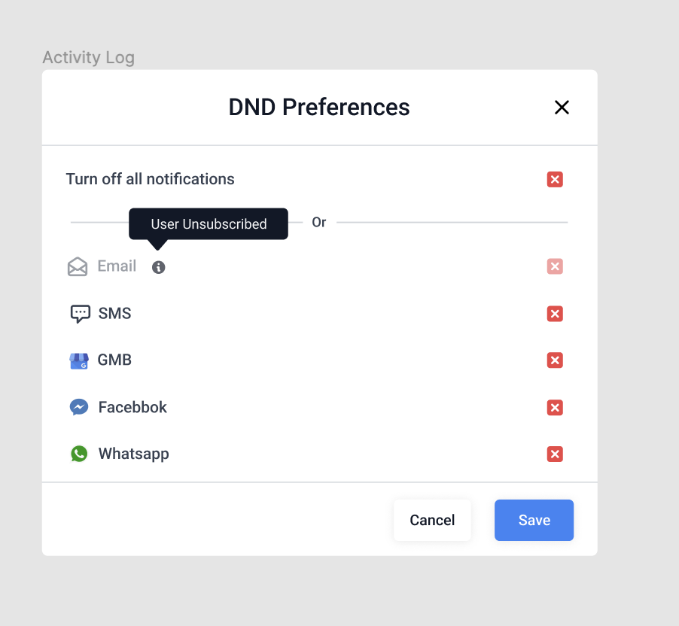679x626 pixels.
Task: Click the Facebook Messenger icon
Action: pos(79,407)
